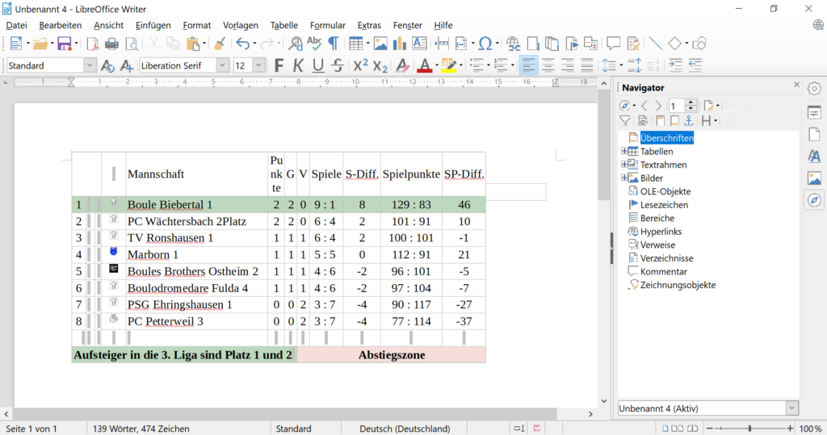Click Deutsch (Deutschland) language in status bar
This screenshot has height=435, width=827.
[405, 429]
